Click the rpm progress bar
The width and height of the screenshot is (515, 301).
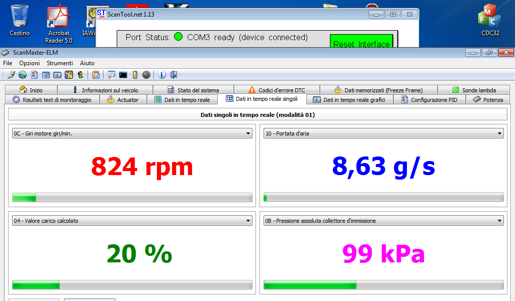pyautogui.click(x=132, y=198)
